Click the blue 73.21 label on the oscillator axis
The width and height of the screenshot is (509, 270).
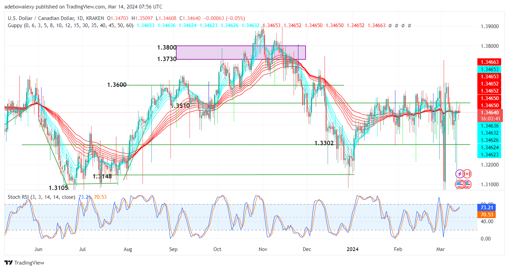[x=487, y=207]
